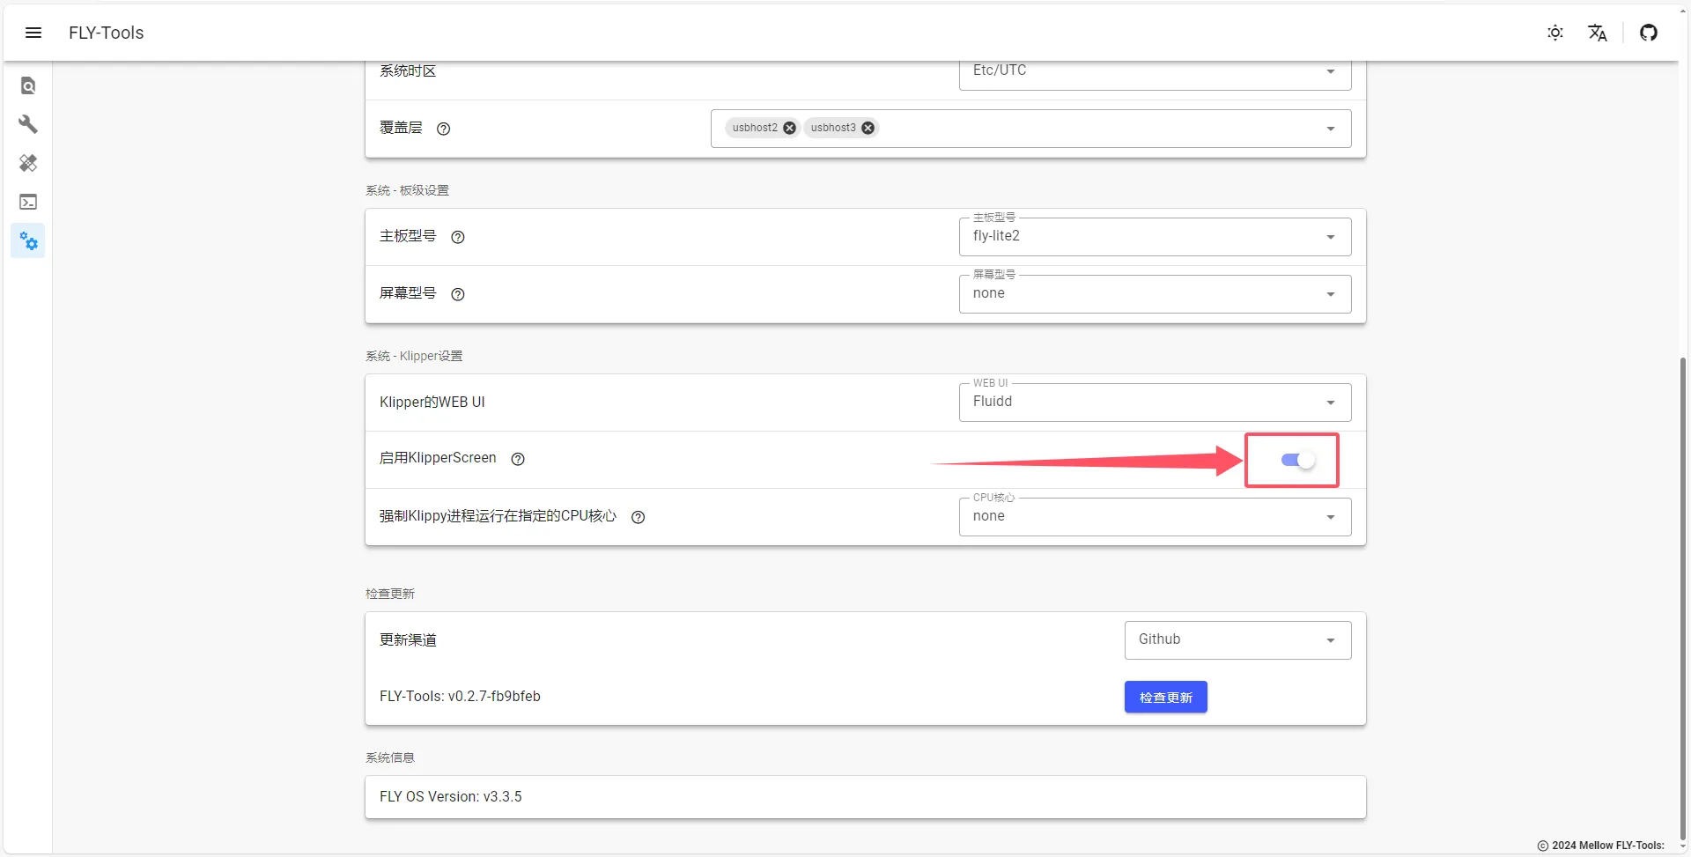
Task: Expand the 主板型号 fly-lite2 dropdown
Action: [1154, 237]
